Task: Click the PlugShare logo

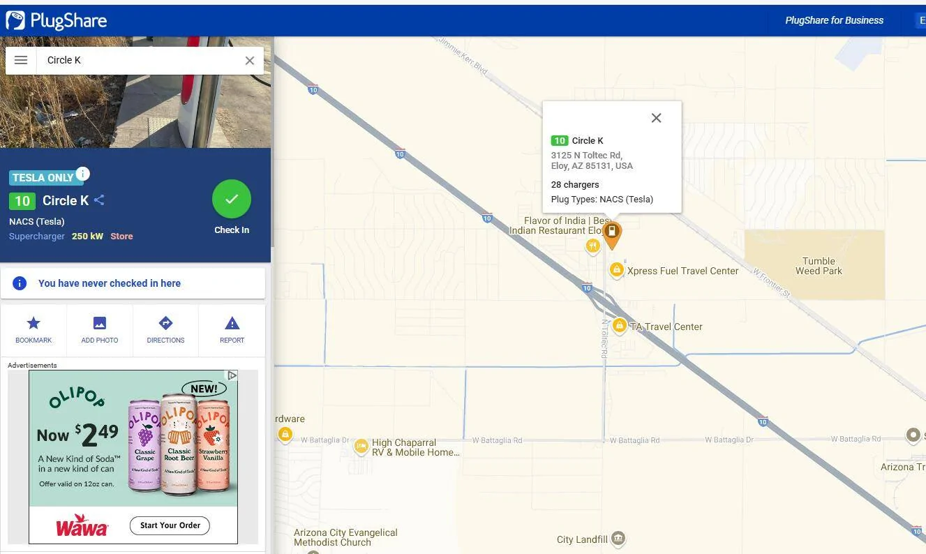Action: [57, 20]
